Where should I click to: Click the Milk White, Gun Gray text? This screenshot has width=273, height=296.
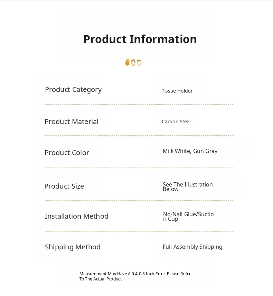click(x=190, y=151)
